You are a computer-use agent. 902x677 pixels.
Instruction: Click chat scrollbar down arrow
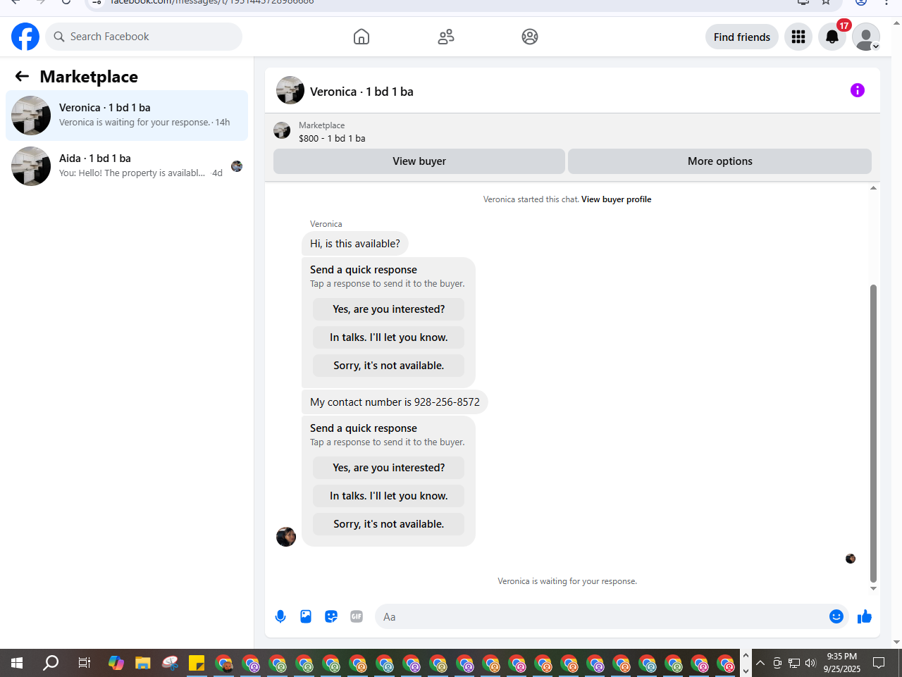tap(873, 588)
